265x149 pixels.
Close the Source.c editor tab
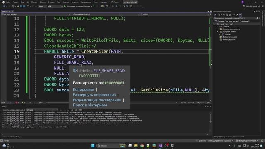point(12,11)
